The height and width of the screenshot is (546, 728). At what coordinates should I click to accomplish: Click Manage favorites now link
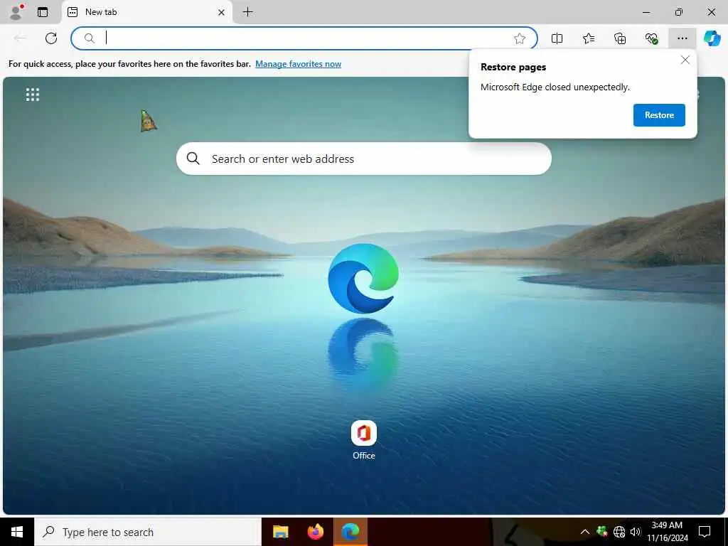click(298, 64)
